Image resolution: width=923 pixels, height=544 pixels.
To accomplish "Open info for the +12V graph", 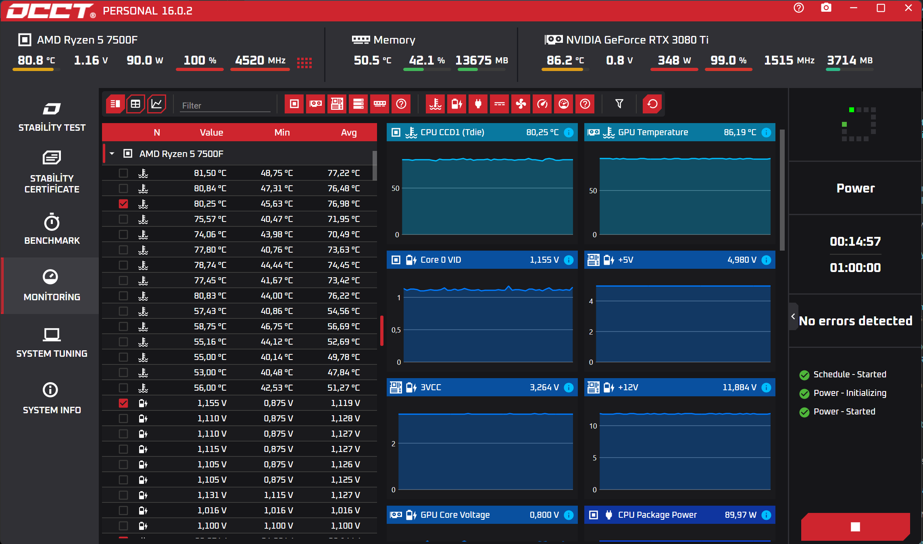I will tap(767, 387).
